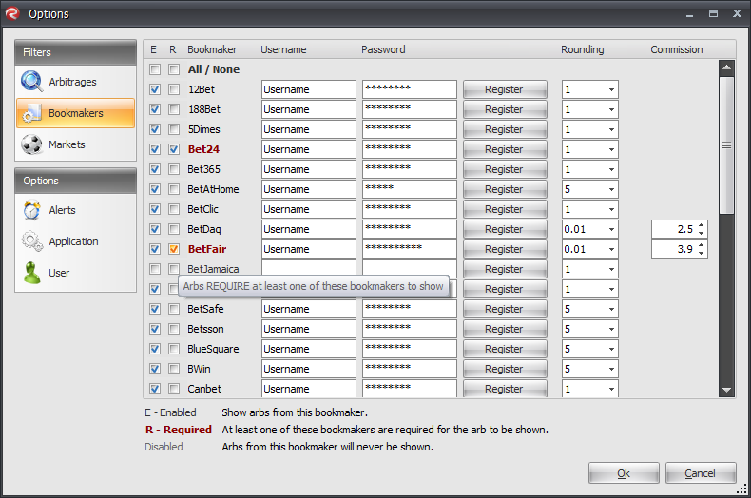Screen dimensions: 751x498
Task: Click the Arbitrages magnifier icon
Action: (x=31, y=82)
